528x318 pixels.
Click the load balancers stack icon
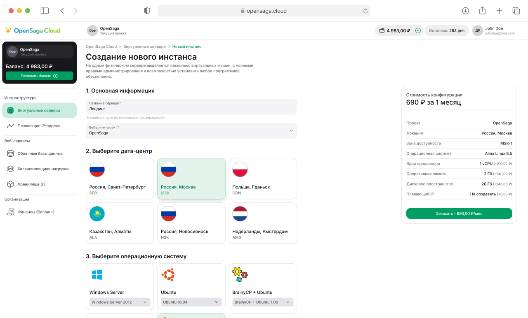(10, 169)
